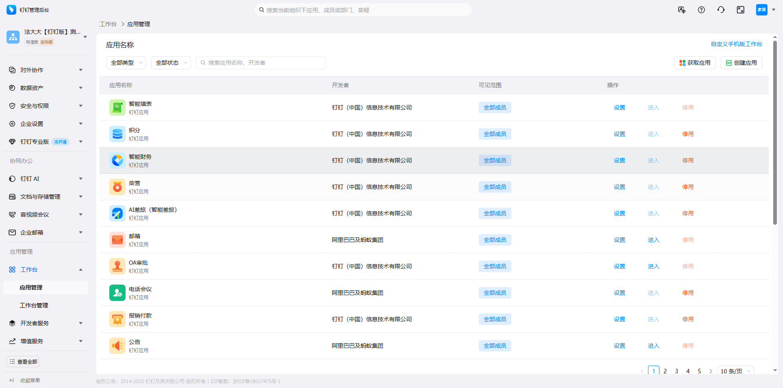This screenshot has width=783, height=388.
Task: Click the 对外协作 sidebar icon
Action: click(x=12, y=70)
